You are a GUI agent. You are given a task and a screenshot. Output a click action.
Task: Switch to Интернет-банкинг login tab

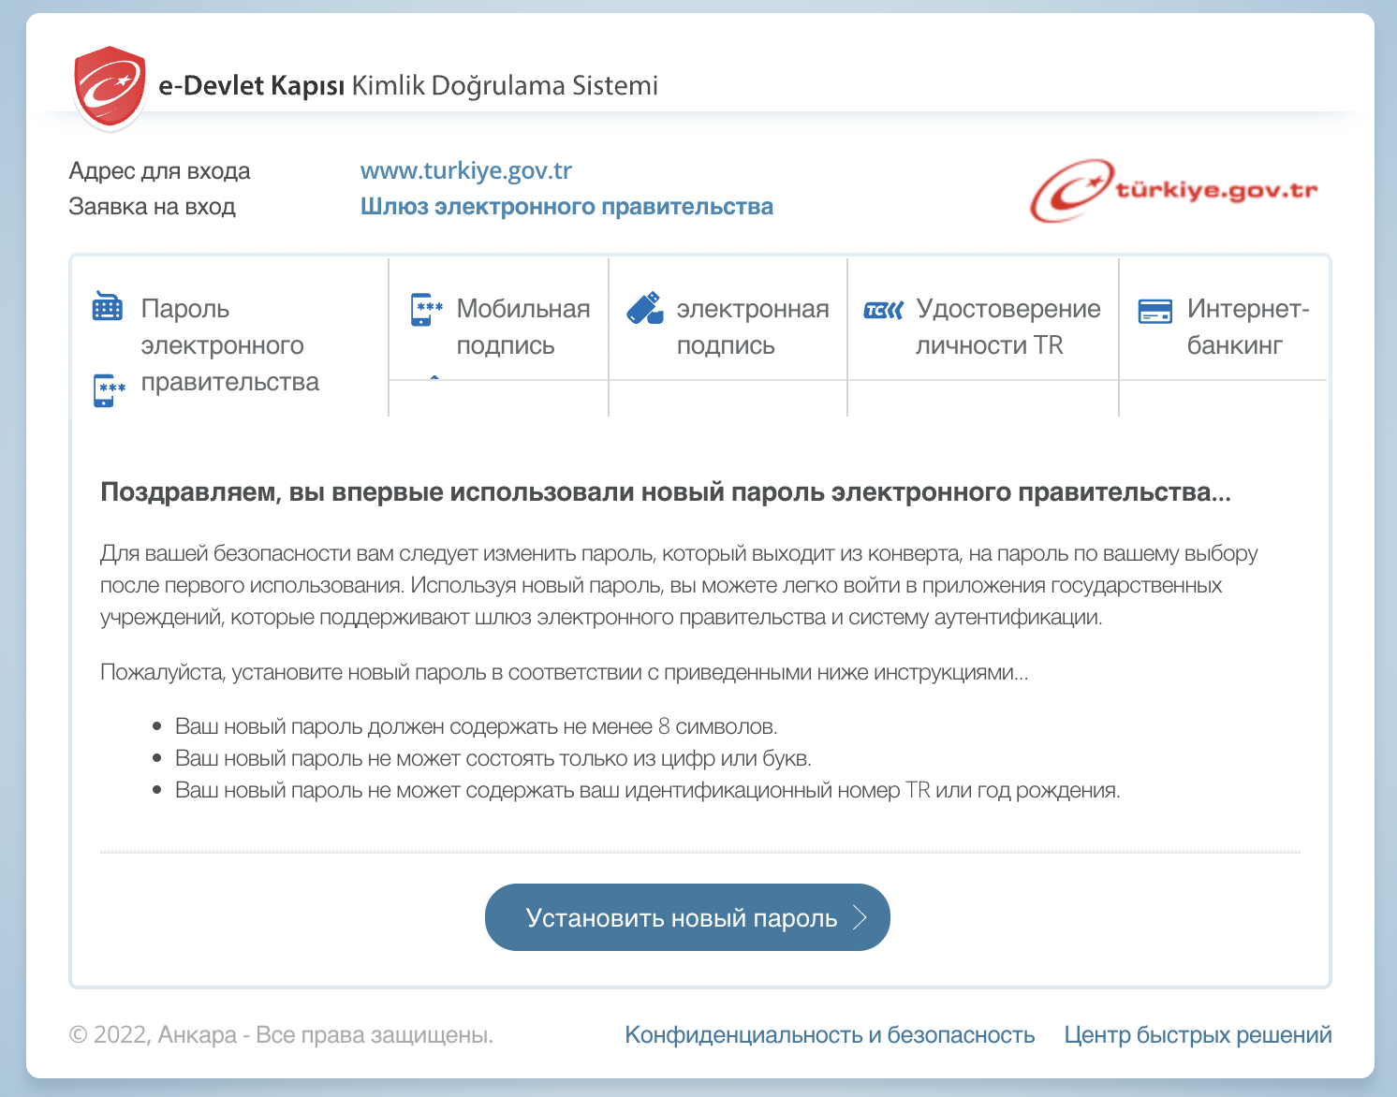[1246, 327]
